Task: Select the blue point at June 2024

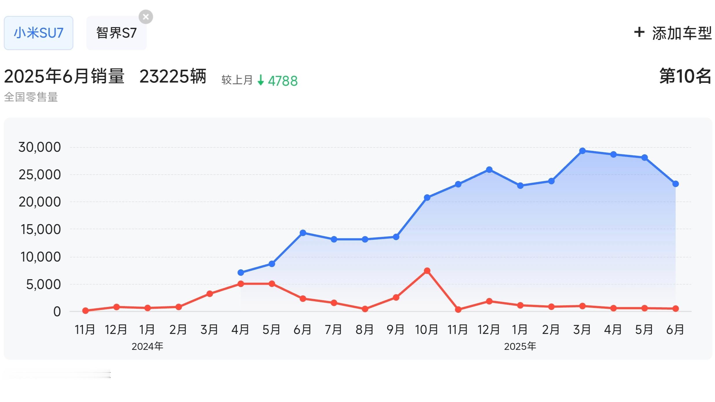Action: point(303,233)
